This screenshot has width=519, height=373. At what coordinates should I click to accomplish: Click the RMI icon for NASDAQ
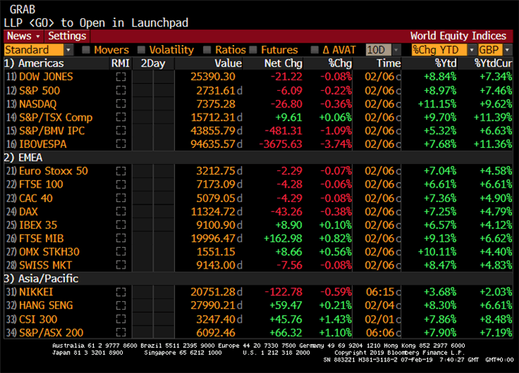coord(121,104)
